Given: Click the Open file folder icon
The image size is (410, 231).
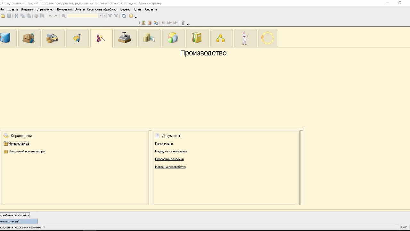Looking at the screenshot, I should click(x=3, y=16).
